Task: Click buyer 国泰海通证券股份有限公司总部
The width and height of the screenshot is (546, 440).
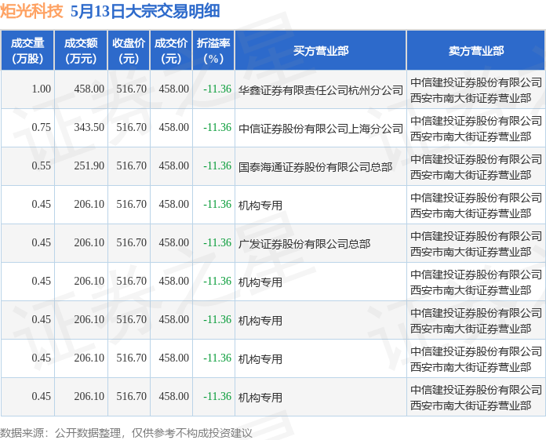Action: (315, 167)
